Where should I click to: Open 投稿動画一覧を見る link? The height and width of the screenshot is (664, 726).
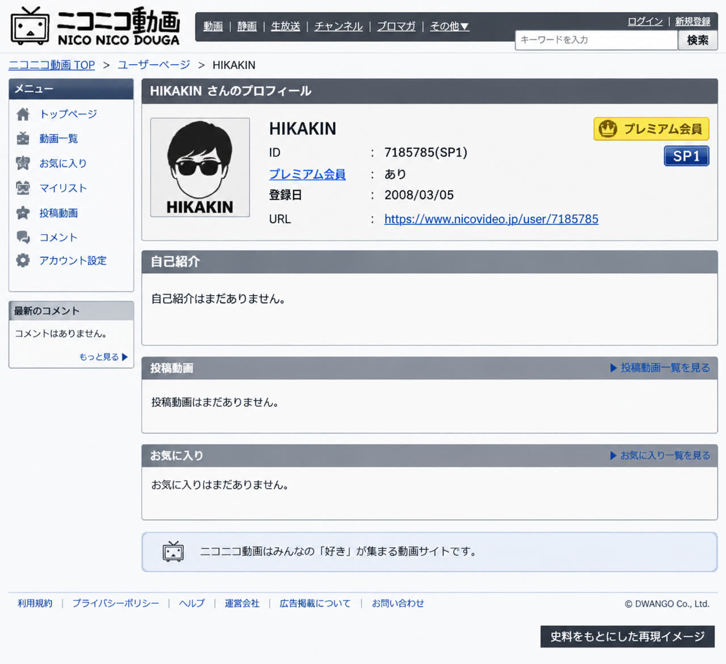665,368
